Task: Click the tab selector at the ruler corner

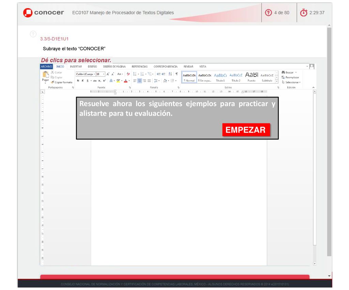Action: pos(43,92)
